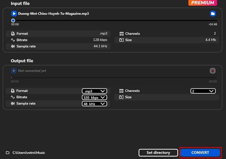Open the blue browse file folder icon
The height and width of the screenshot is (159, 226).
coord(213,14)
